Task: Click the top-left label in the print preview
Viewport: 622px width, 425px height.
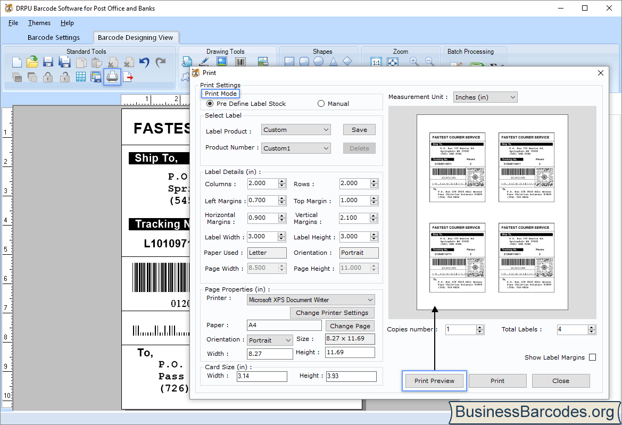Action: coord(457,168)
